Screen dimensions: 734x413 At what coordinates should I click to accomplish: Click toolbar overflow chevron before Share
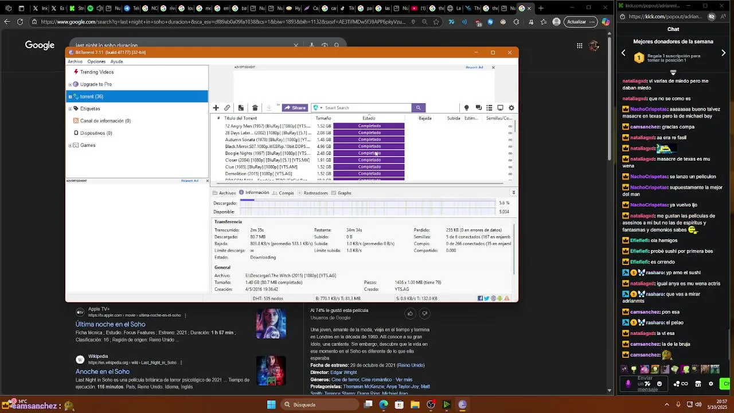click(278, 106)
